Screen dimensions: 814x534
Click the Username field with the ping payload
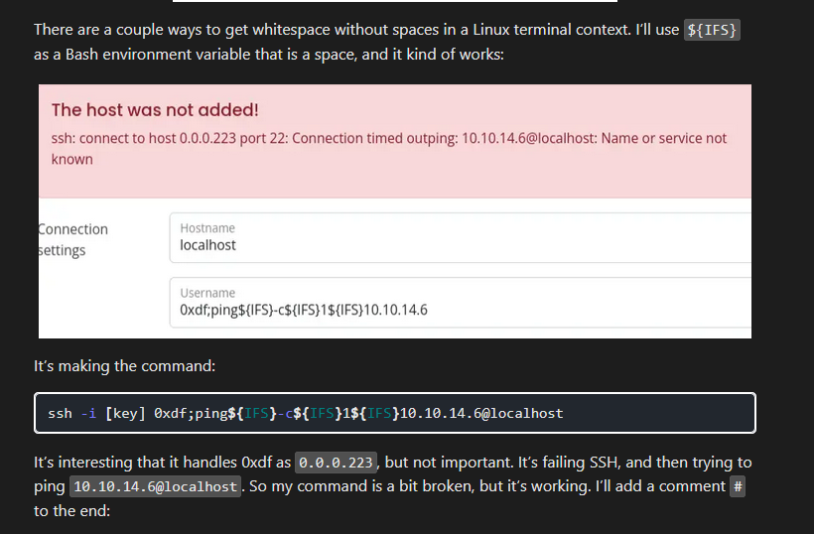tap(457, 310)
